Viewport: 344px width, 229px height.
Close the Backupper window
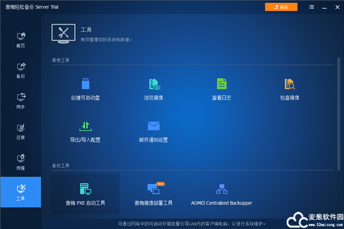coord(336,7)
